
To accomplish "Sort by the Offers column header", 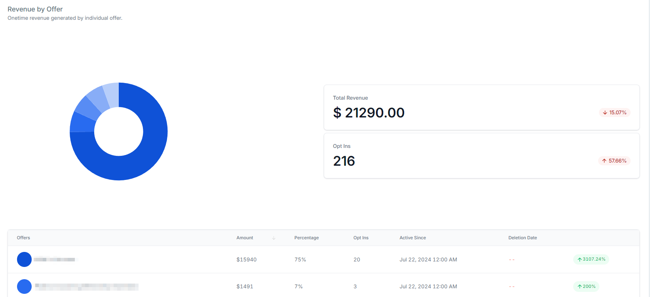I will click(x=23, y=238).
